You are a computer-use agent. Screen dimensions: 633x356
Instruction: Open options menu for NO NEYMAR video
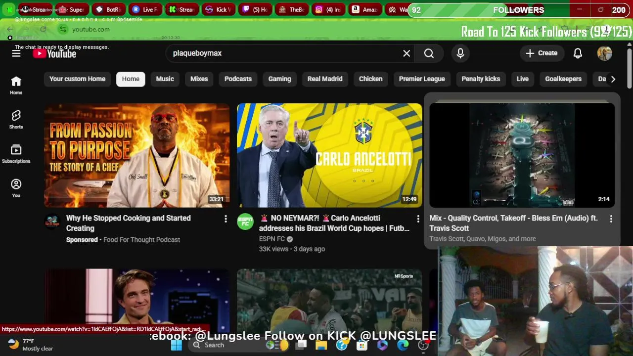pyautogui.click(x=418, y=219)
